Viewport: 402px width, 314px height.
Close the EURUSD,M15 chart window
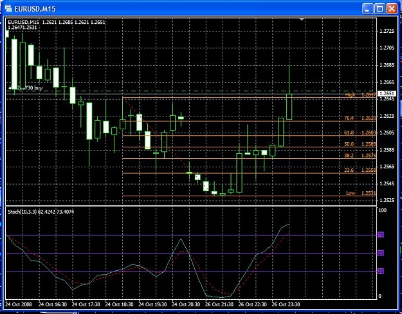[x=392, y=9]
